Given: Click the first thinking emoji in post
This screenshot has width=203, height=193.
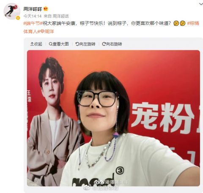Looking at the screenshot, I should click(x=176, y=23).
